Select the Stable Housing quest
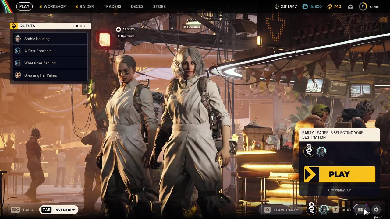Screen dimensions: 390x219 click(x=51, y=39)
